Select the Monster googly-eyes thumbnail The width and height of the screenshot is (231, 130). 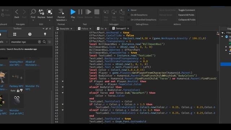tap(17, 101)
